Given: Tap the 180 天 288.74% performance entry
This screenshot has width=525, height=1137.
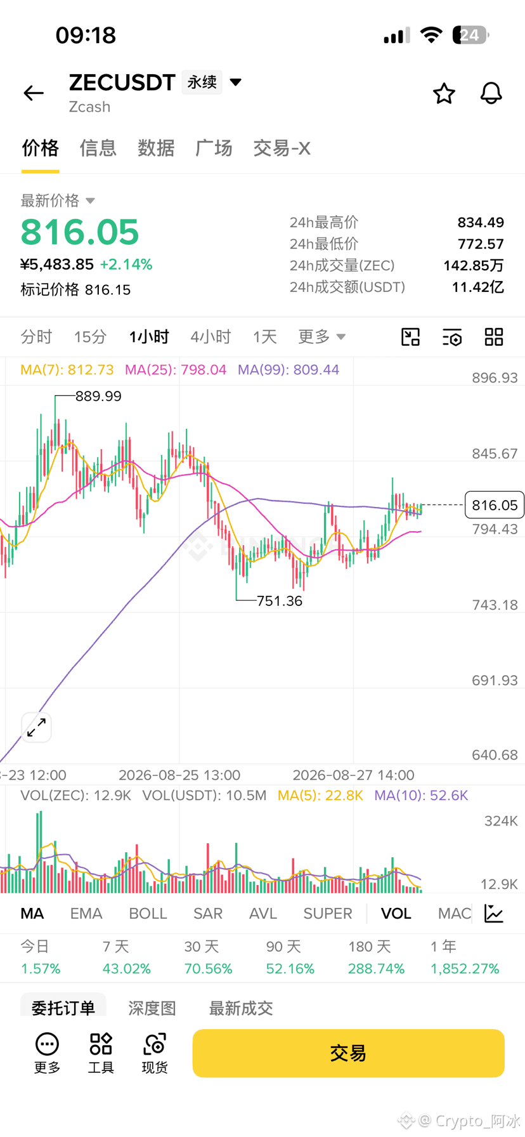Looking at the screenshot, I should pos(376,958).
